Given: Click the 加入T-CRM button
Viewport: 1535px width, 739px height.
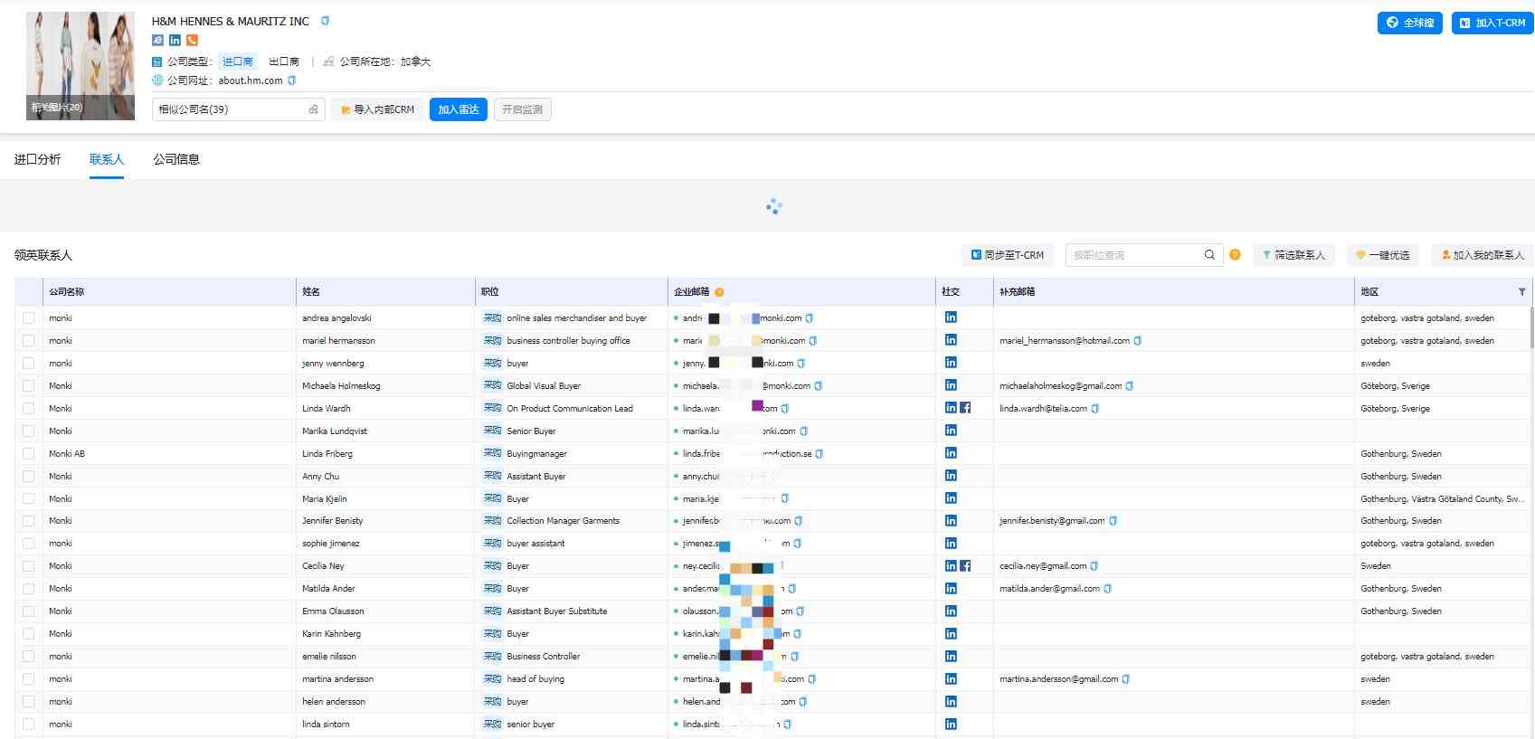Looking at the screenshot, I should pos(1492,23).
